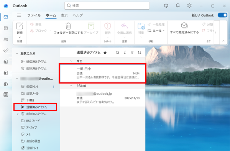The image size is (230, 151).
Task: Click the 移動 folder icon
Action: [x=141, y=26]
